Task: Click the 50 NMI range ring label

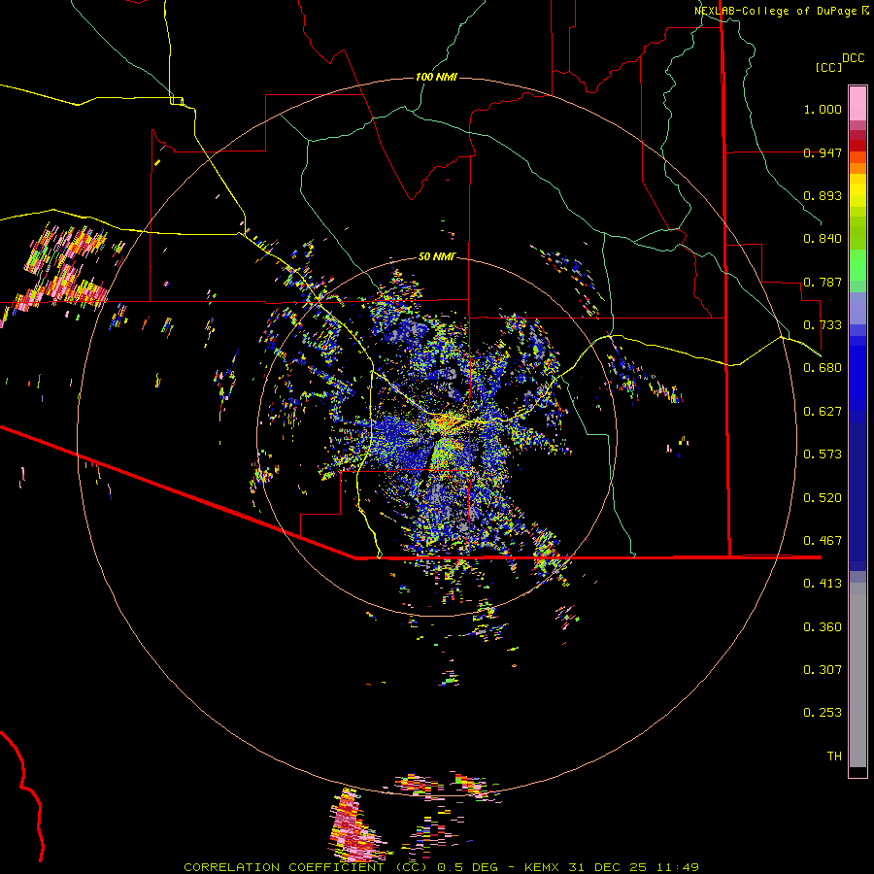Action: click(437, 257)
